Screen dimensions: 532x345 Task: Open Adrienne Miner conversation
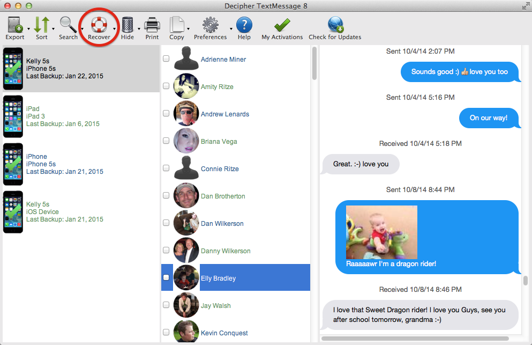click(223, 60)
